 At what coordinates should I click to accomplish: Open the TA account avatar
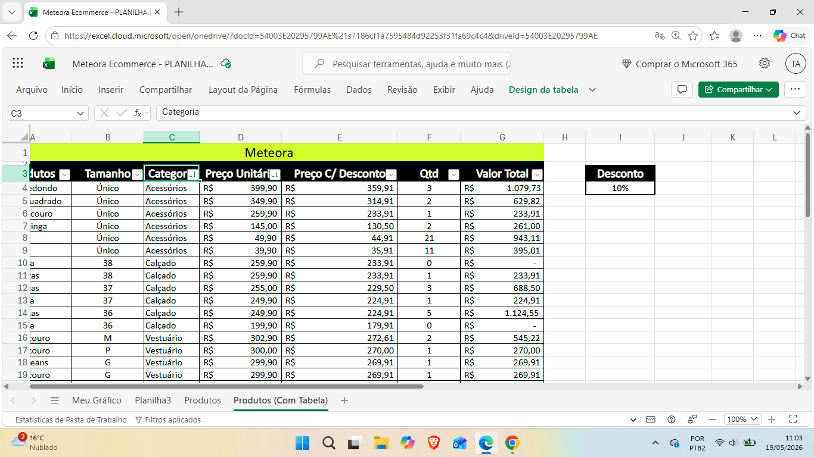coord(796,64)
